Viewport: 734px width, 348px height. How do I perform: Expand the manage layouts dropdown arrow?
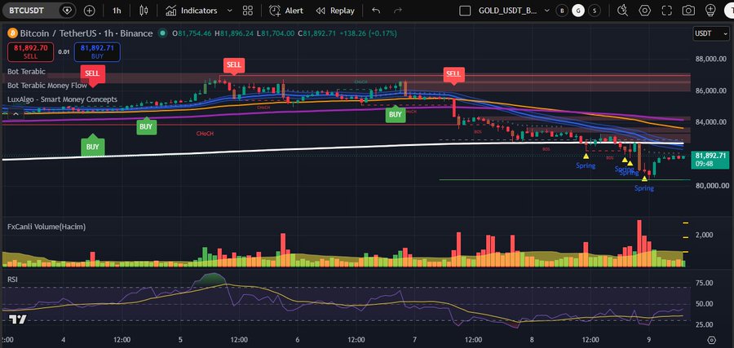[x=546, y=11]
